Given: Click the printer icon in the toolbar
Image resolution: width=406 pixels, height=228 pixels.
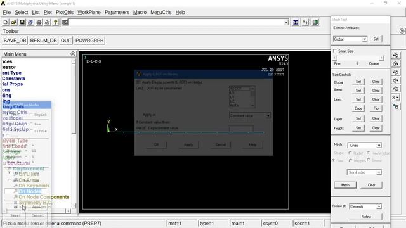Looking at the screenshot, I should click(x=39, y=23).
